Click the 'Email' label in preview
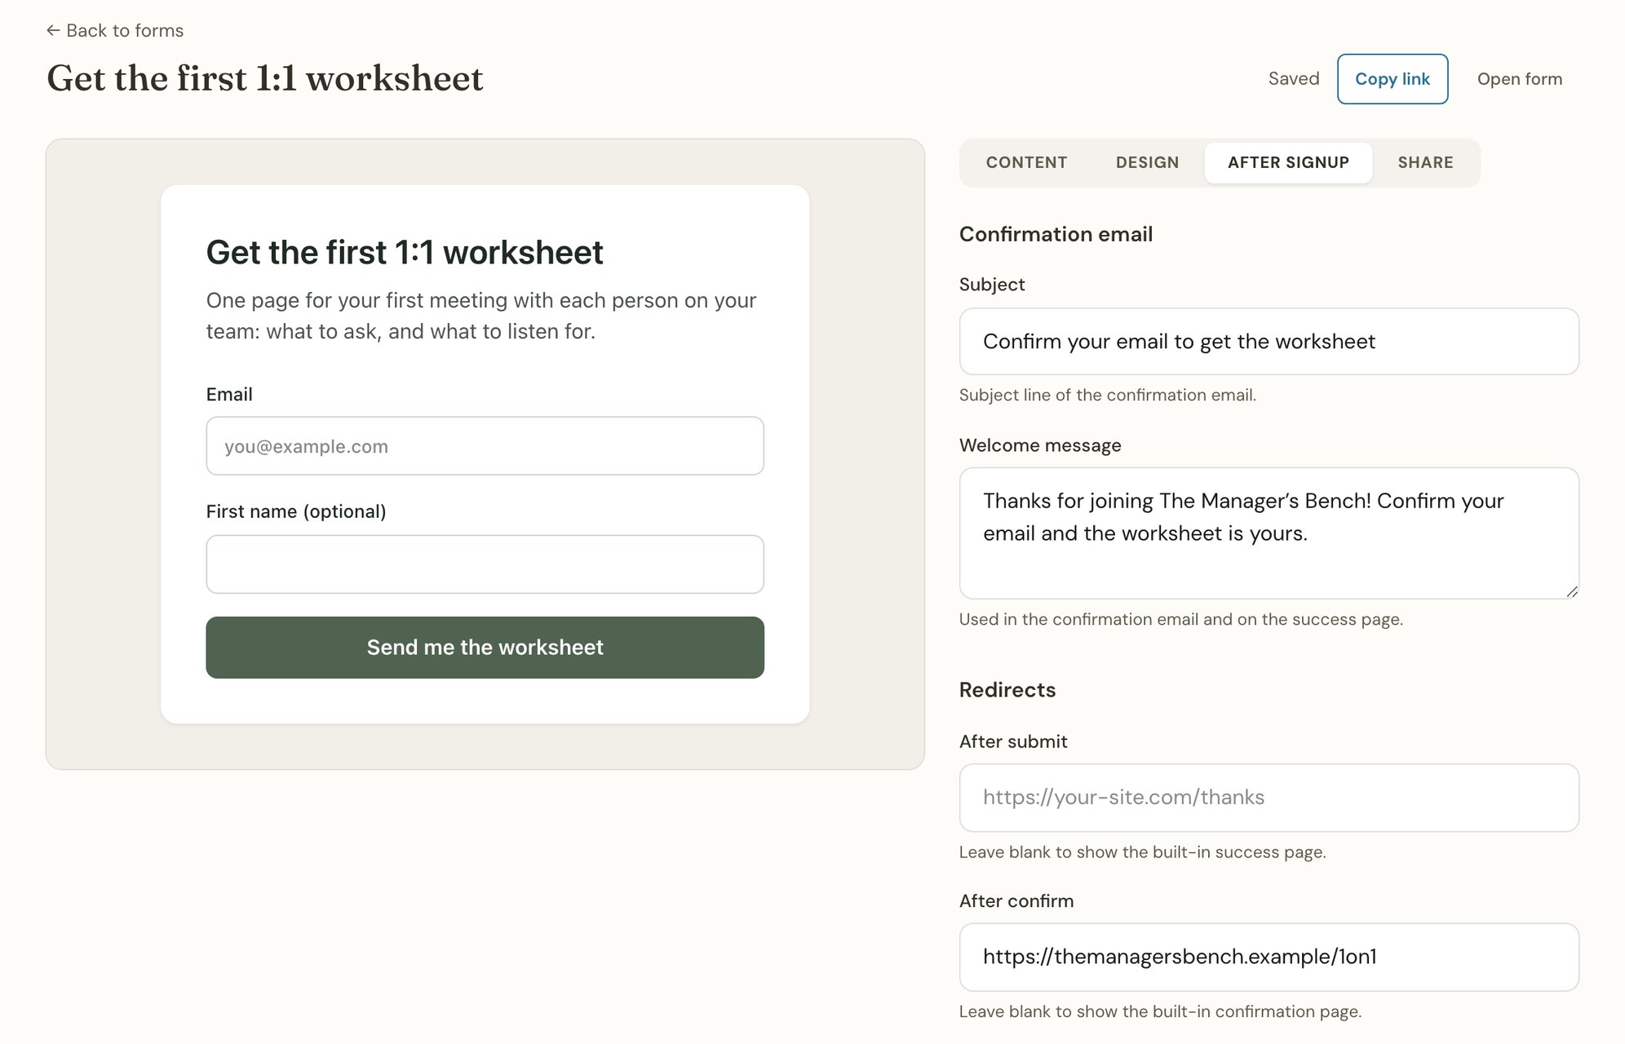Screen dimensions: 1625x1044 229,394
